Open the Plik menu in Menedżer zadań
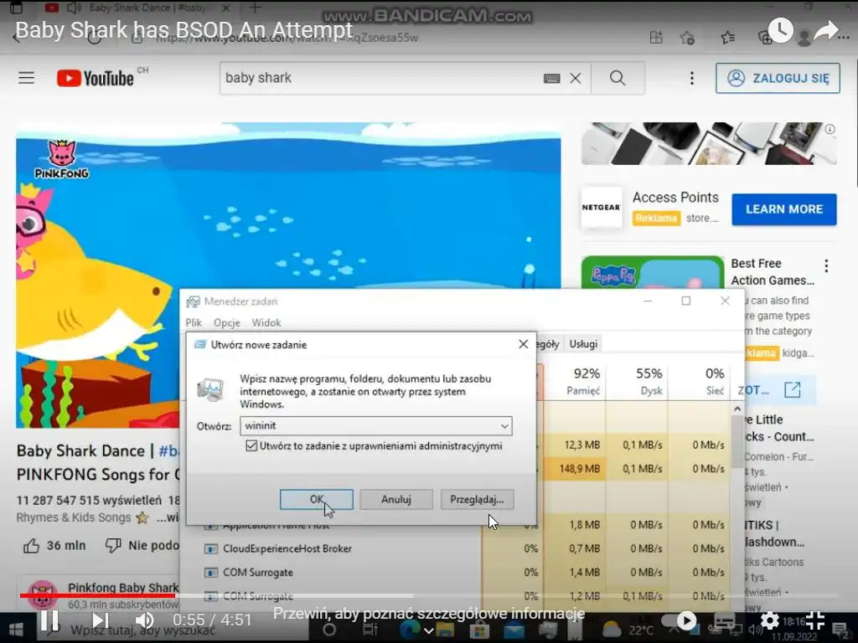This screenshot has width=858, height=643. [x=194, y=322]
